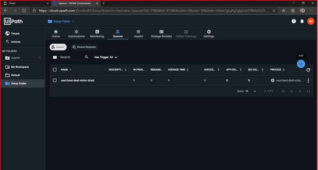Screen dimensions: 318x170
Task: Click the magnifier icon in queue search
Action: coord(86,57)
